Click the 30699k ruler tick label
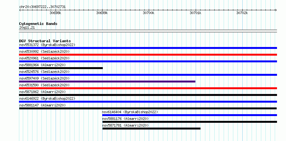The width and height of the screenshot is (286, 141). 102,13
